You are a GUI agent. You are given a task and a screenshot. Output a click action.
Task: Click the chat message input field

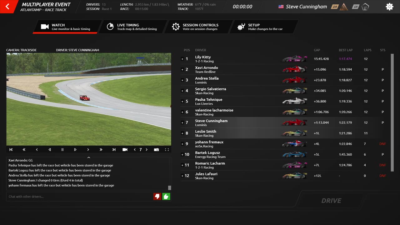point(80,197)
